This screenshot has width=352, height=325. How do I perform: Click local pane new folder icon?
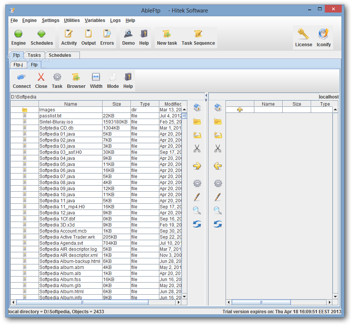tap(197, 135)
